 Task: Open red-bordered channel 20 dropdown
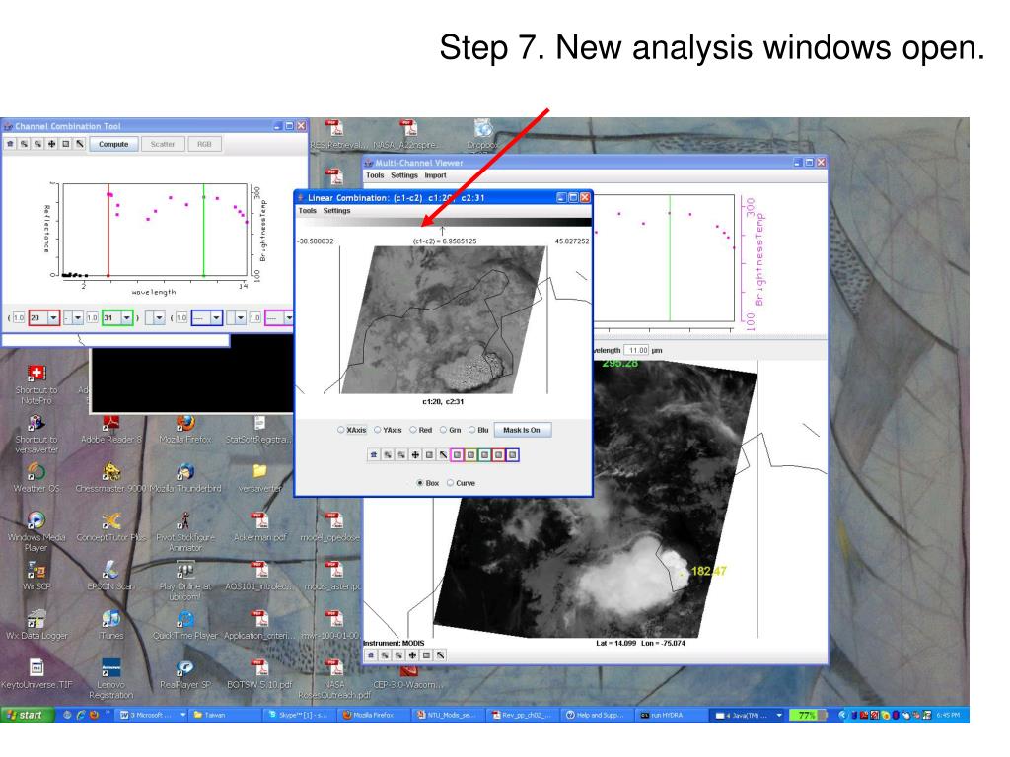[x=43, y=318]
